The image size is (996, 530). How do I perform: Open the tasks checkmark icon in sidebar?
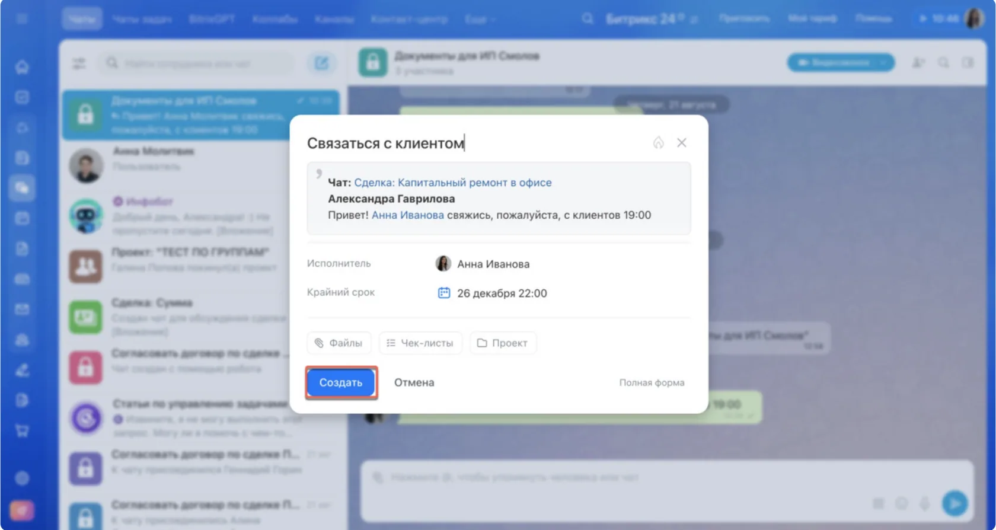coord(22,97)
